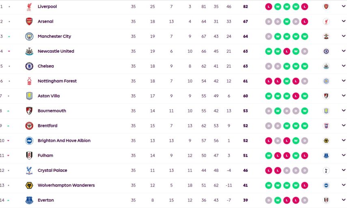Expand the Everton row dropdown arrow
The image size is (347, 208).
(343, 200)
